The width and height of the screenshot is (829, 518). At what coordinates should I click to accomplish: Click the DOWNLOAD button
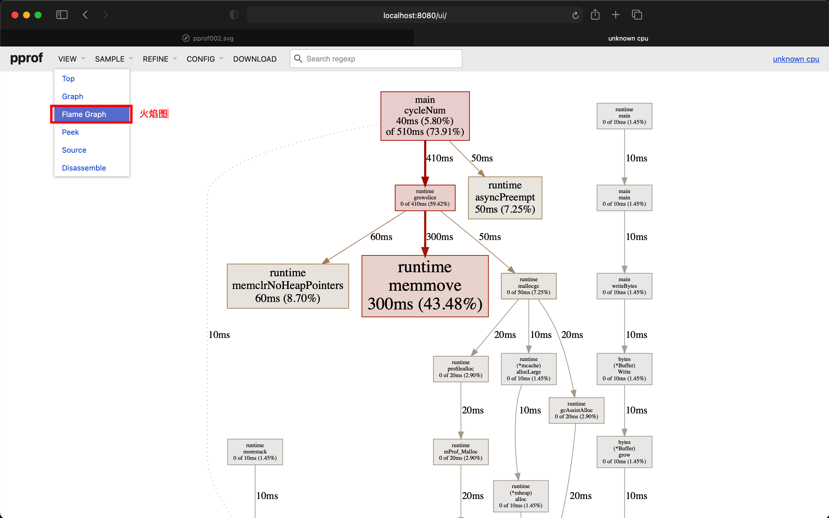point(255,59)
